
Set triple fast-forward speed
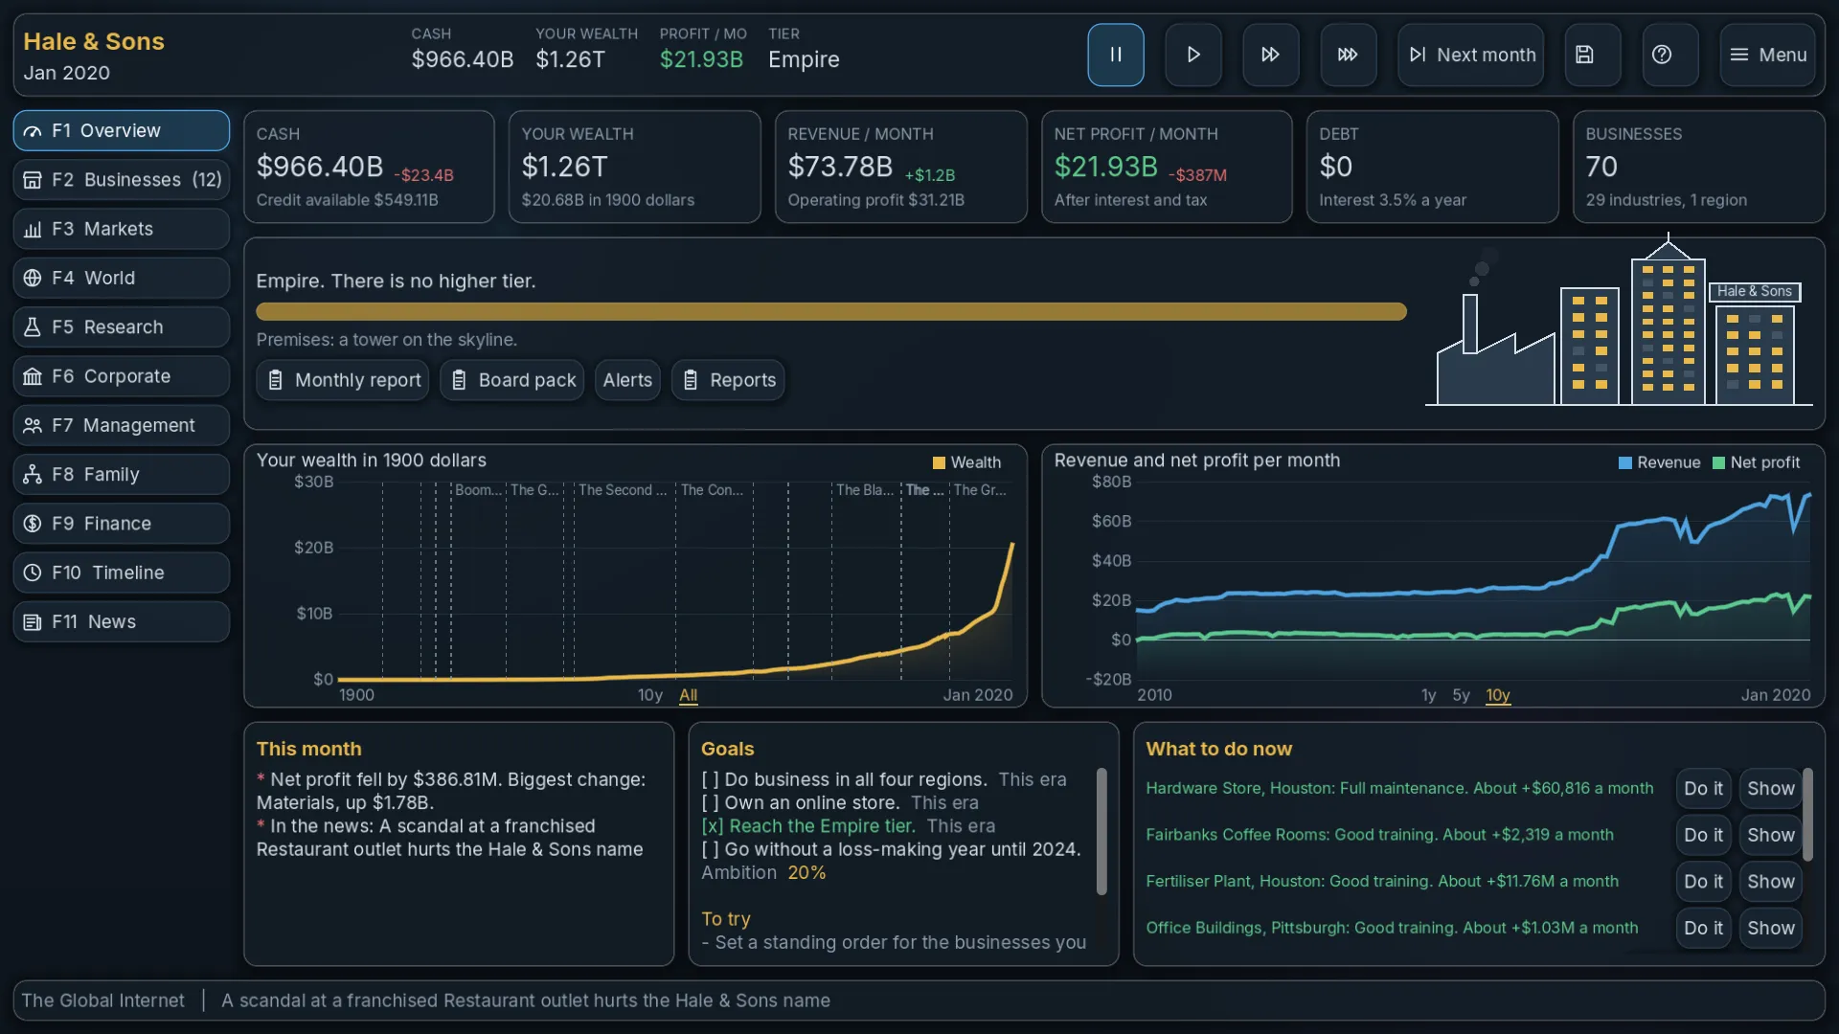tap(1348, 55)
